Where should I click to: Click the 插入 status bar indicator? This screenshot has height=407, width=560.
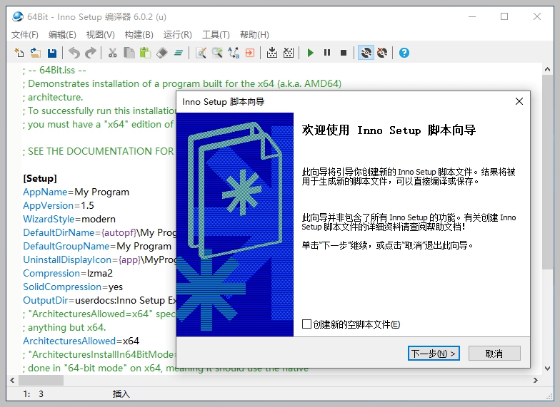click(121, 393)
